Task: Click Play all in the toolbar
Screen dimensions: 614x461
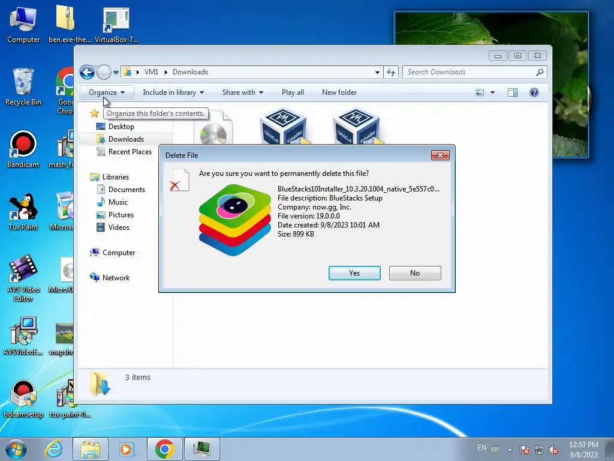Action: tap(293, 92)
